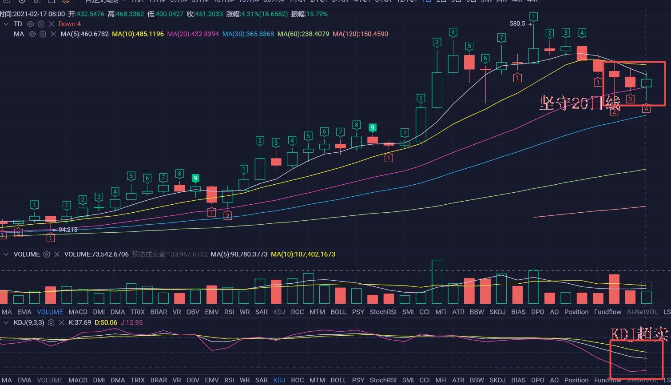Collapse the VOLUME pane using its chevron
This screenshot has height=385, width=671.
pyautogui.click(x=6, y=254)
